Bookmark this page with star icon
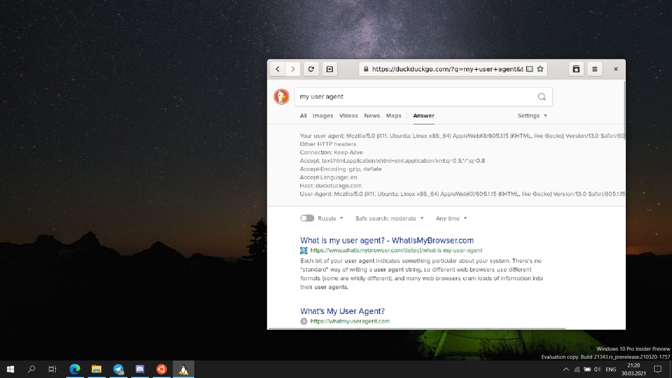The height and width of the screenshot is (378, 672). click(x=540, y=69)
